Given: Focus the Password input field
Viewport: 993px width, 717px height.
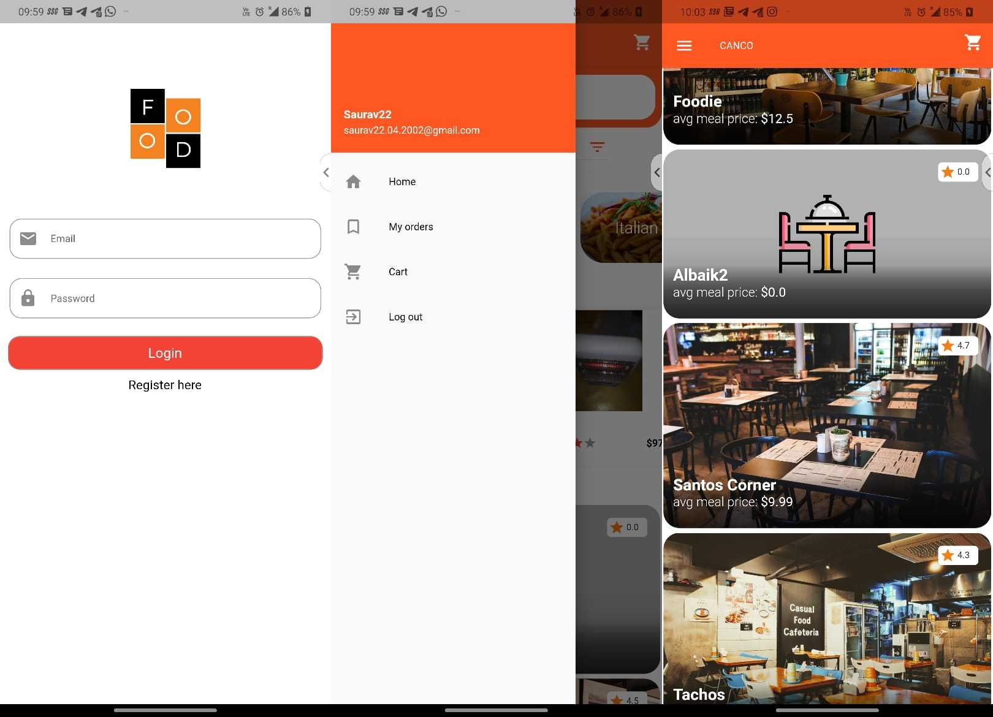Looking at the screenshot, I should [x=178, y=298].
